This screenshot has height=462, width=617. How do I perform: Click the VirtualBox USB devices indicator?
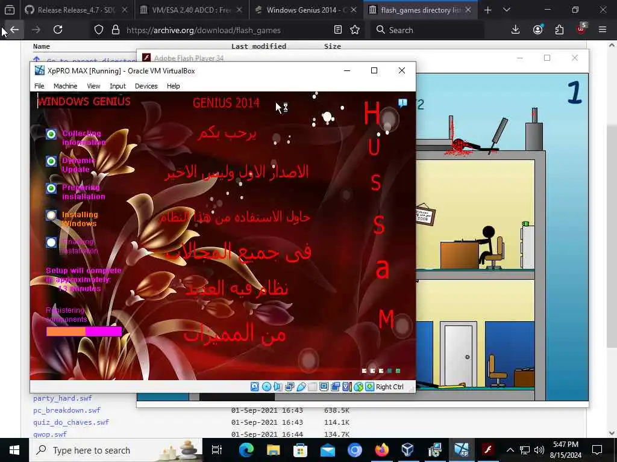tap(301, 387)
